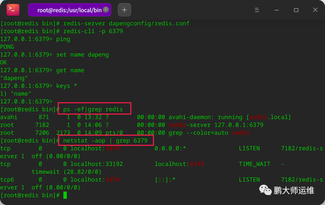Click 'grep --color=auto redis' process entry
325x205 pixels.
[209, 133]
